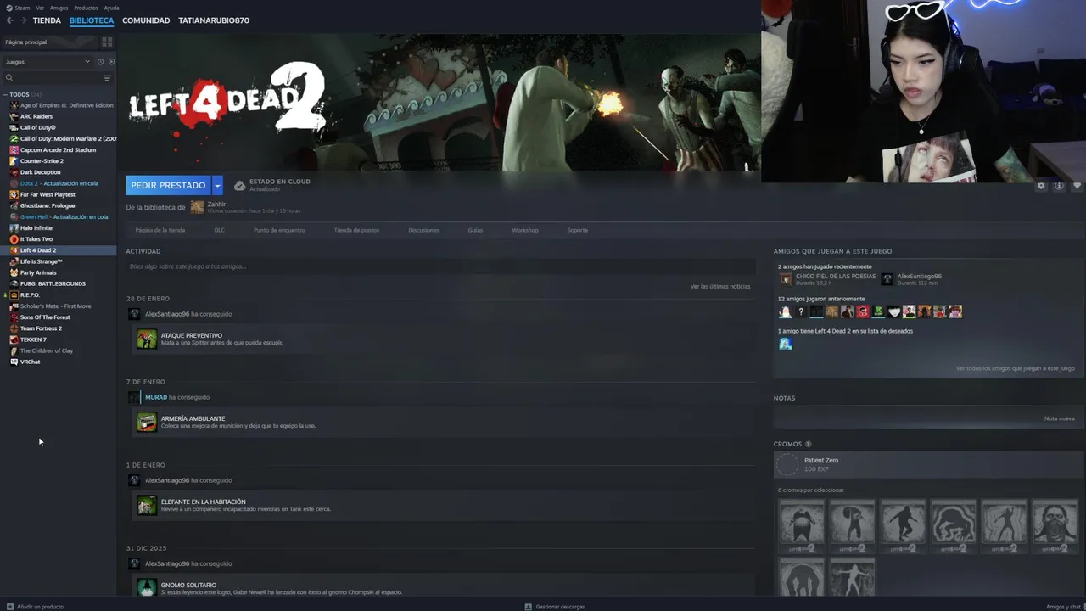Screen dimensions: 1086x611
Task: Expand the Juegos category dropdown
Action: coord(48,62)
